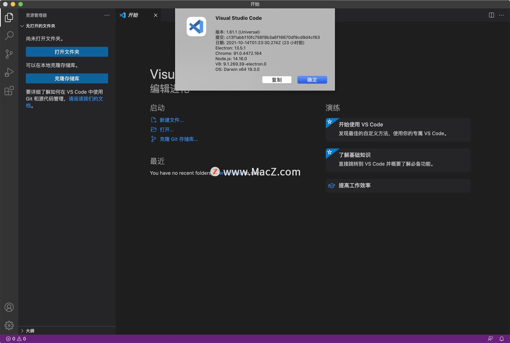
Task: Click the new file icon beside 新建文件
Action: click(x=154, y=120)
